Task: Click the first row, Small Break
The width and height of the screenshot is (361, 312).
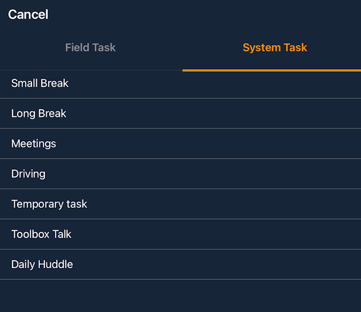Action: click(x=180, y=84)
